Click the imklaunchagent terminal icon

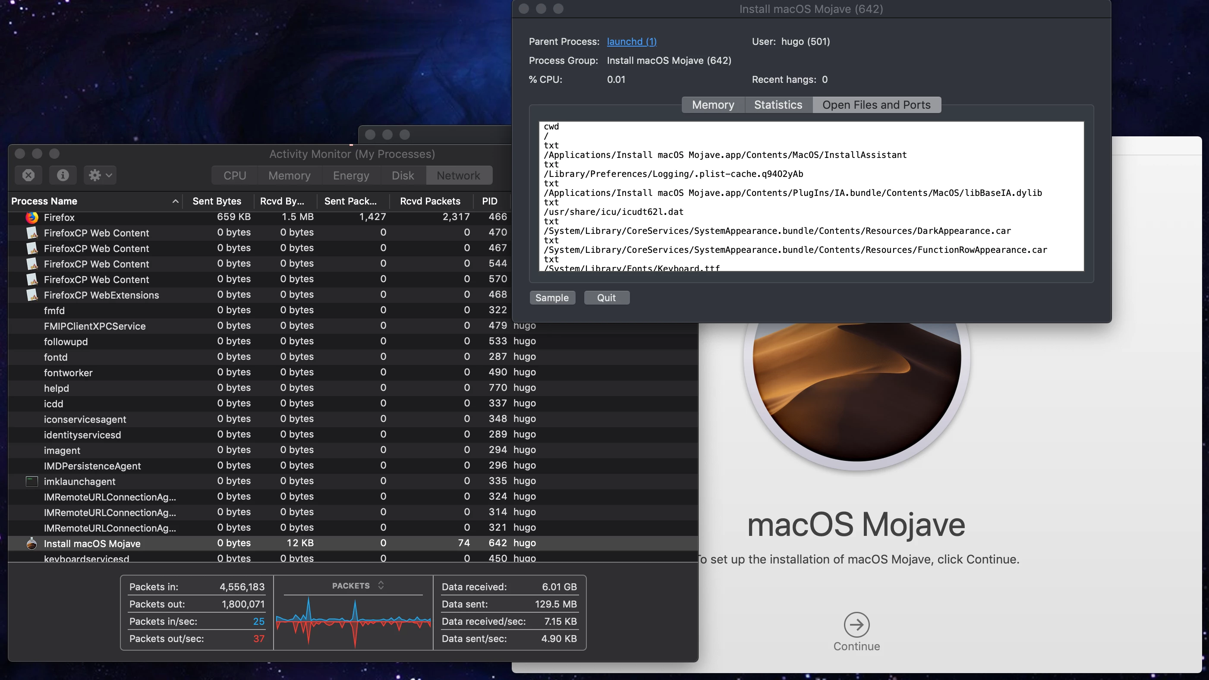32,481
